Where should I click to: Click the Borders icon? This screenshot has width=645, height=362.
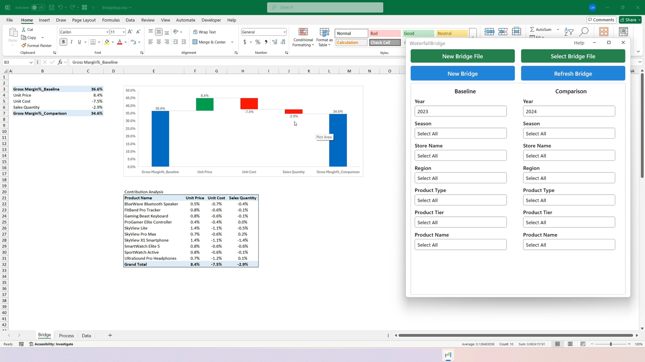93,42
